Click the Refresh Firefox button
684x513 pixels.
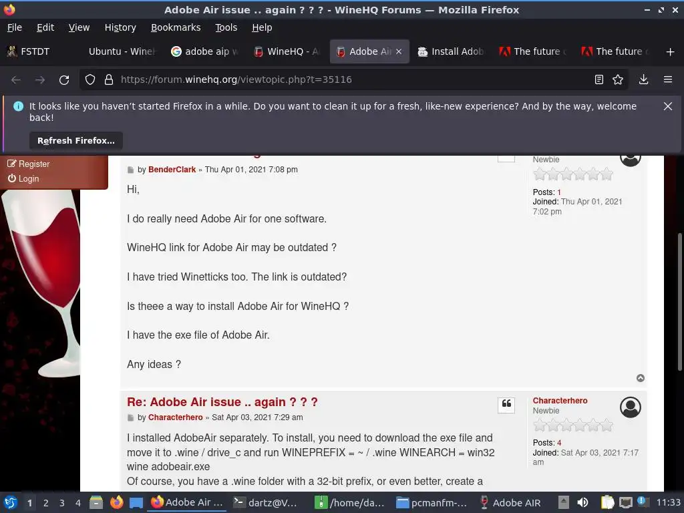click(76, 140)
